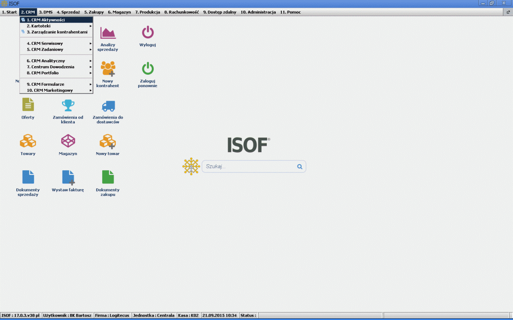Click the Wystaw fakturę icon
Screen dimensions: 513x320
(x=68, y=177)
